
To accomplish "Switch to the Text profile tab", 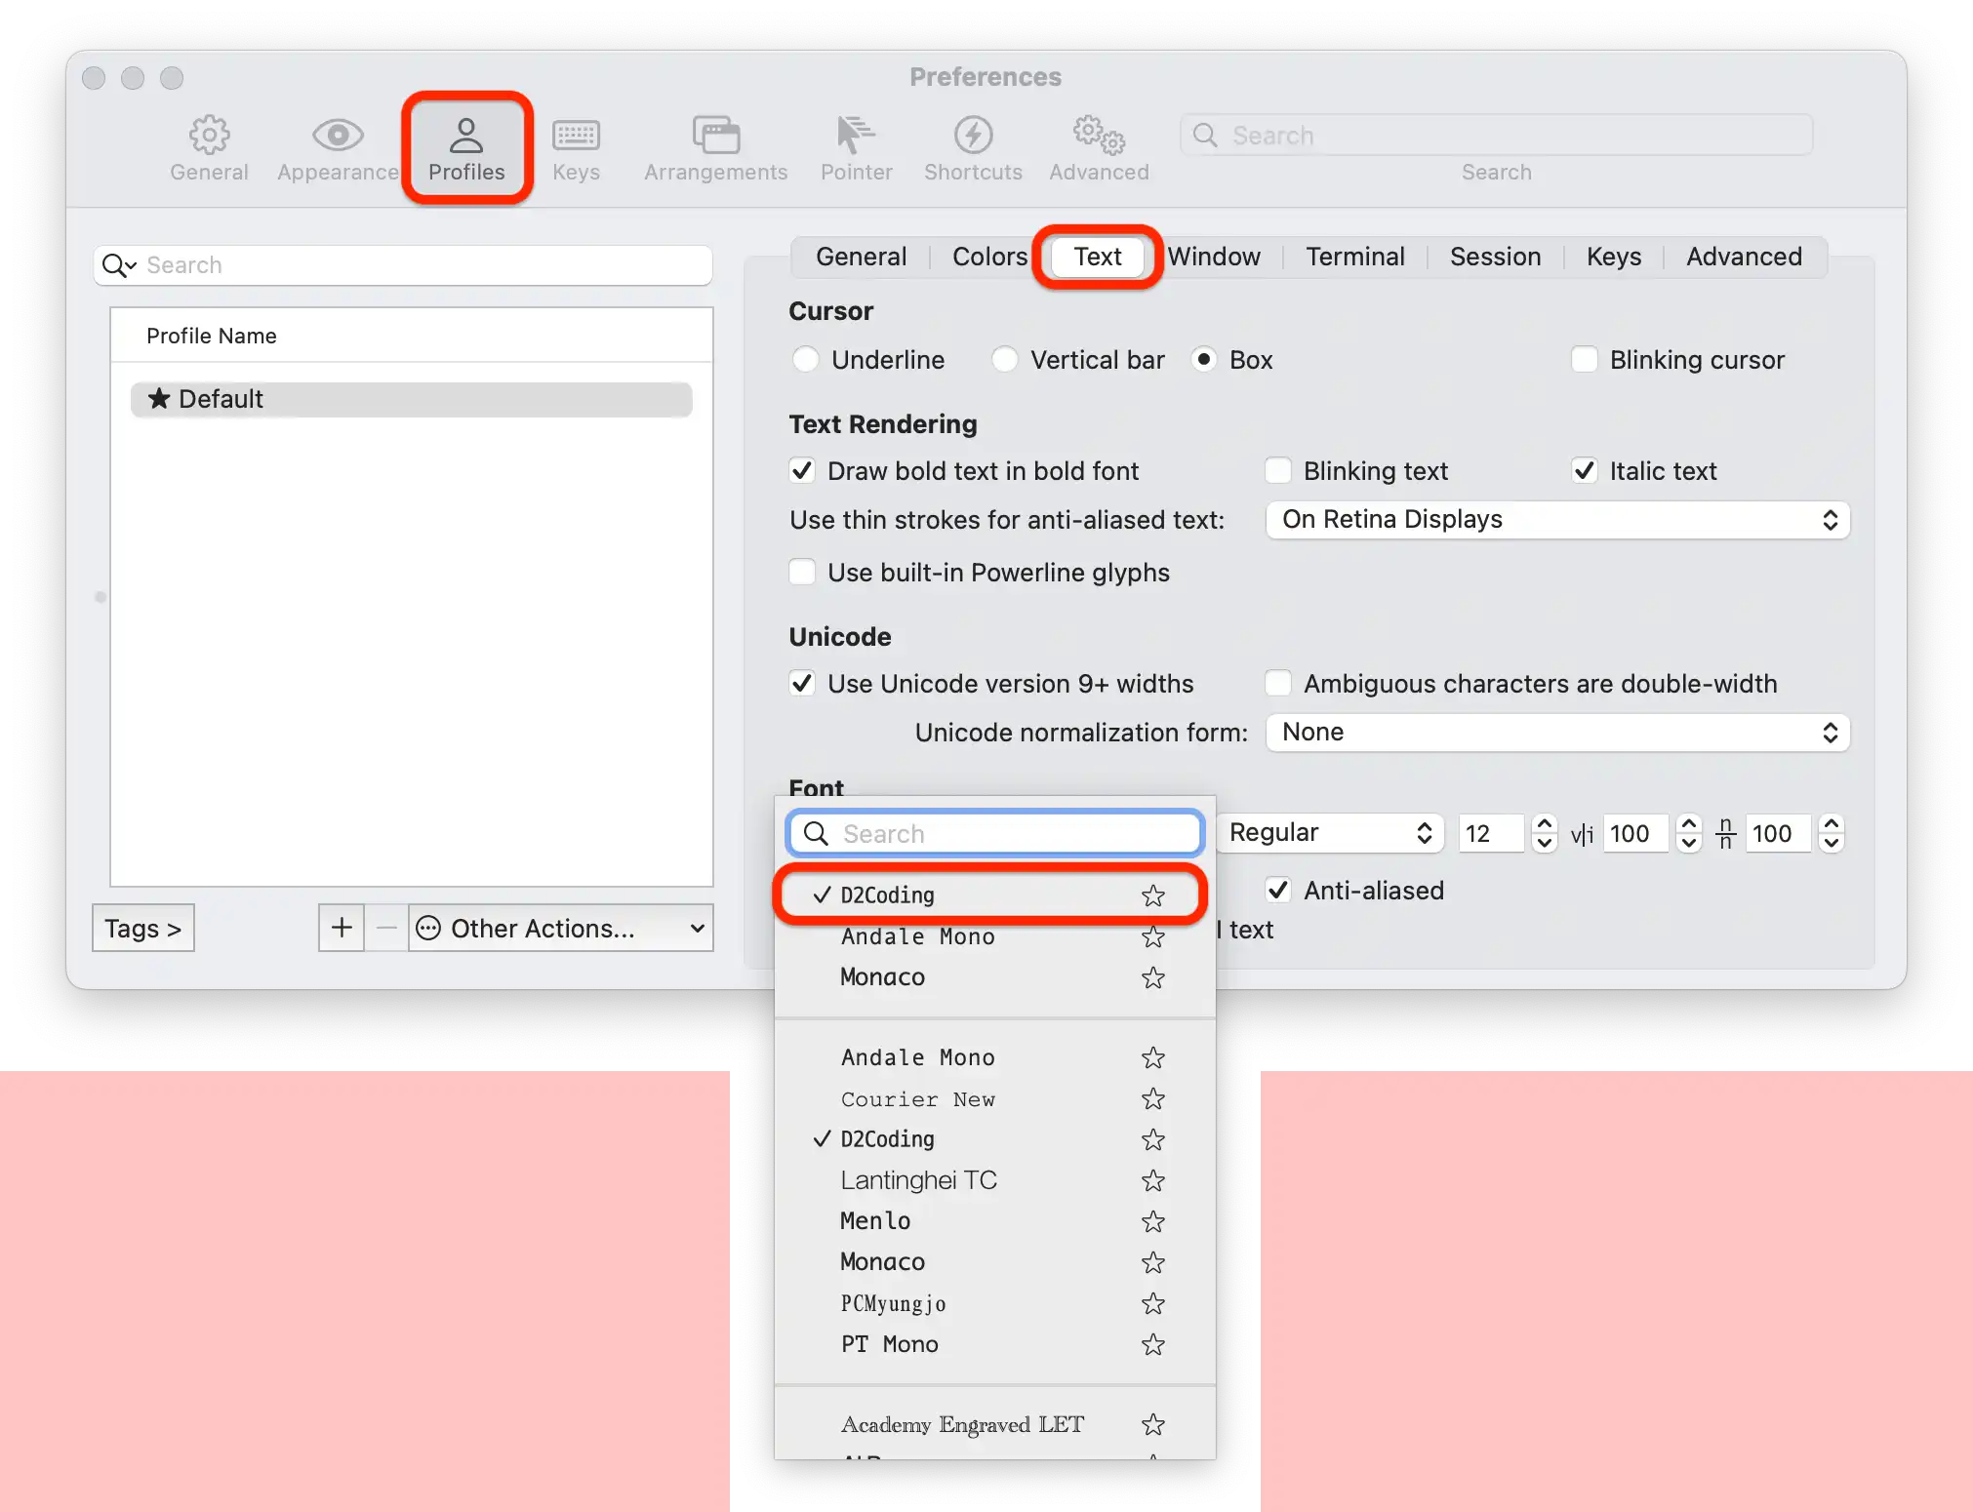I will [x=1098, y=257].
